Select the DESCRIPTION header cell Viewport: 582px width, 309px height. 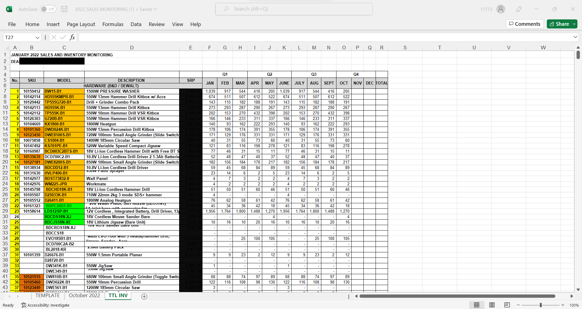click(x=132, y=80)
